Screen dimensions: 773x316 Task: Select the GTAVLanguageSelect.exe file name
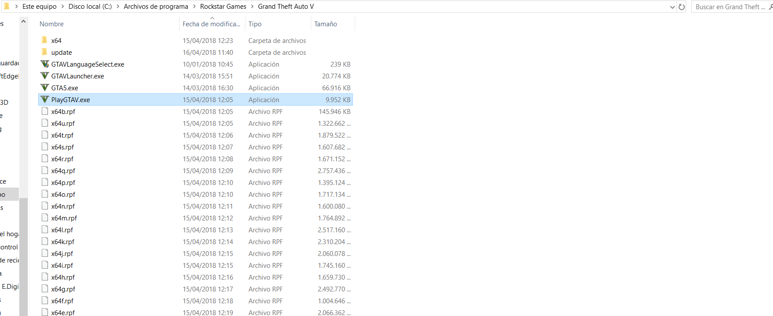[x=88, y=64]
